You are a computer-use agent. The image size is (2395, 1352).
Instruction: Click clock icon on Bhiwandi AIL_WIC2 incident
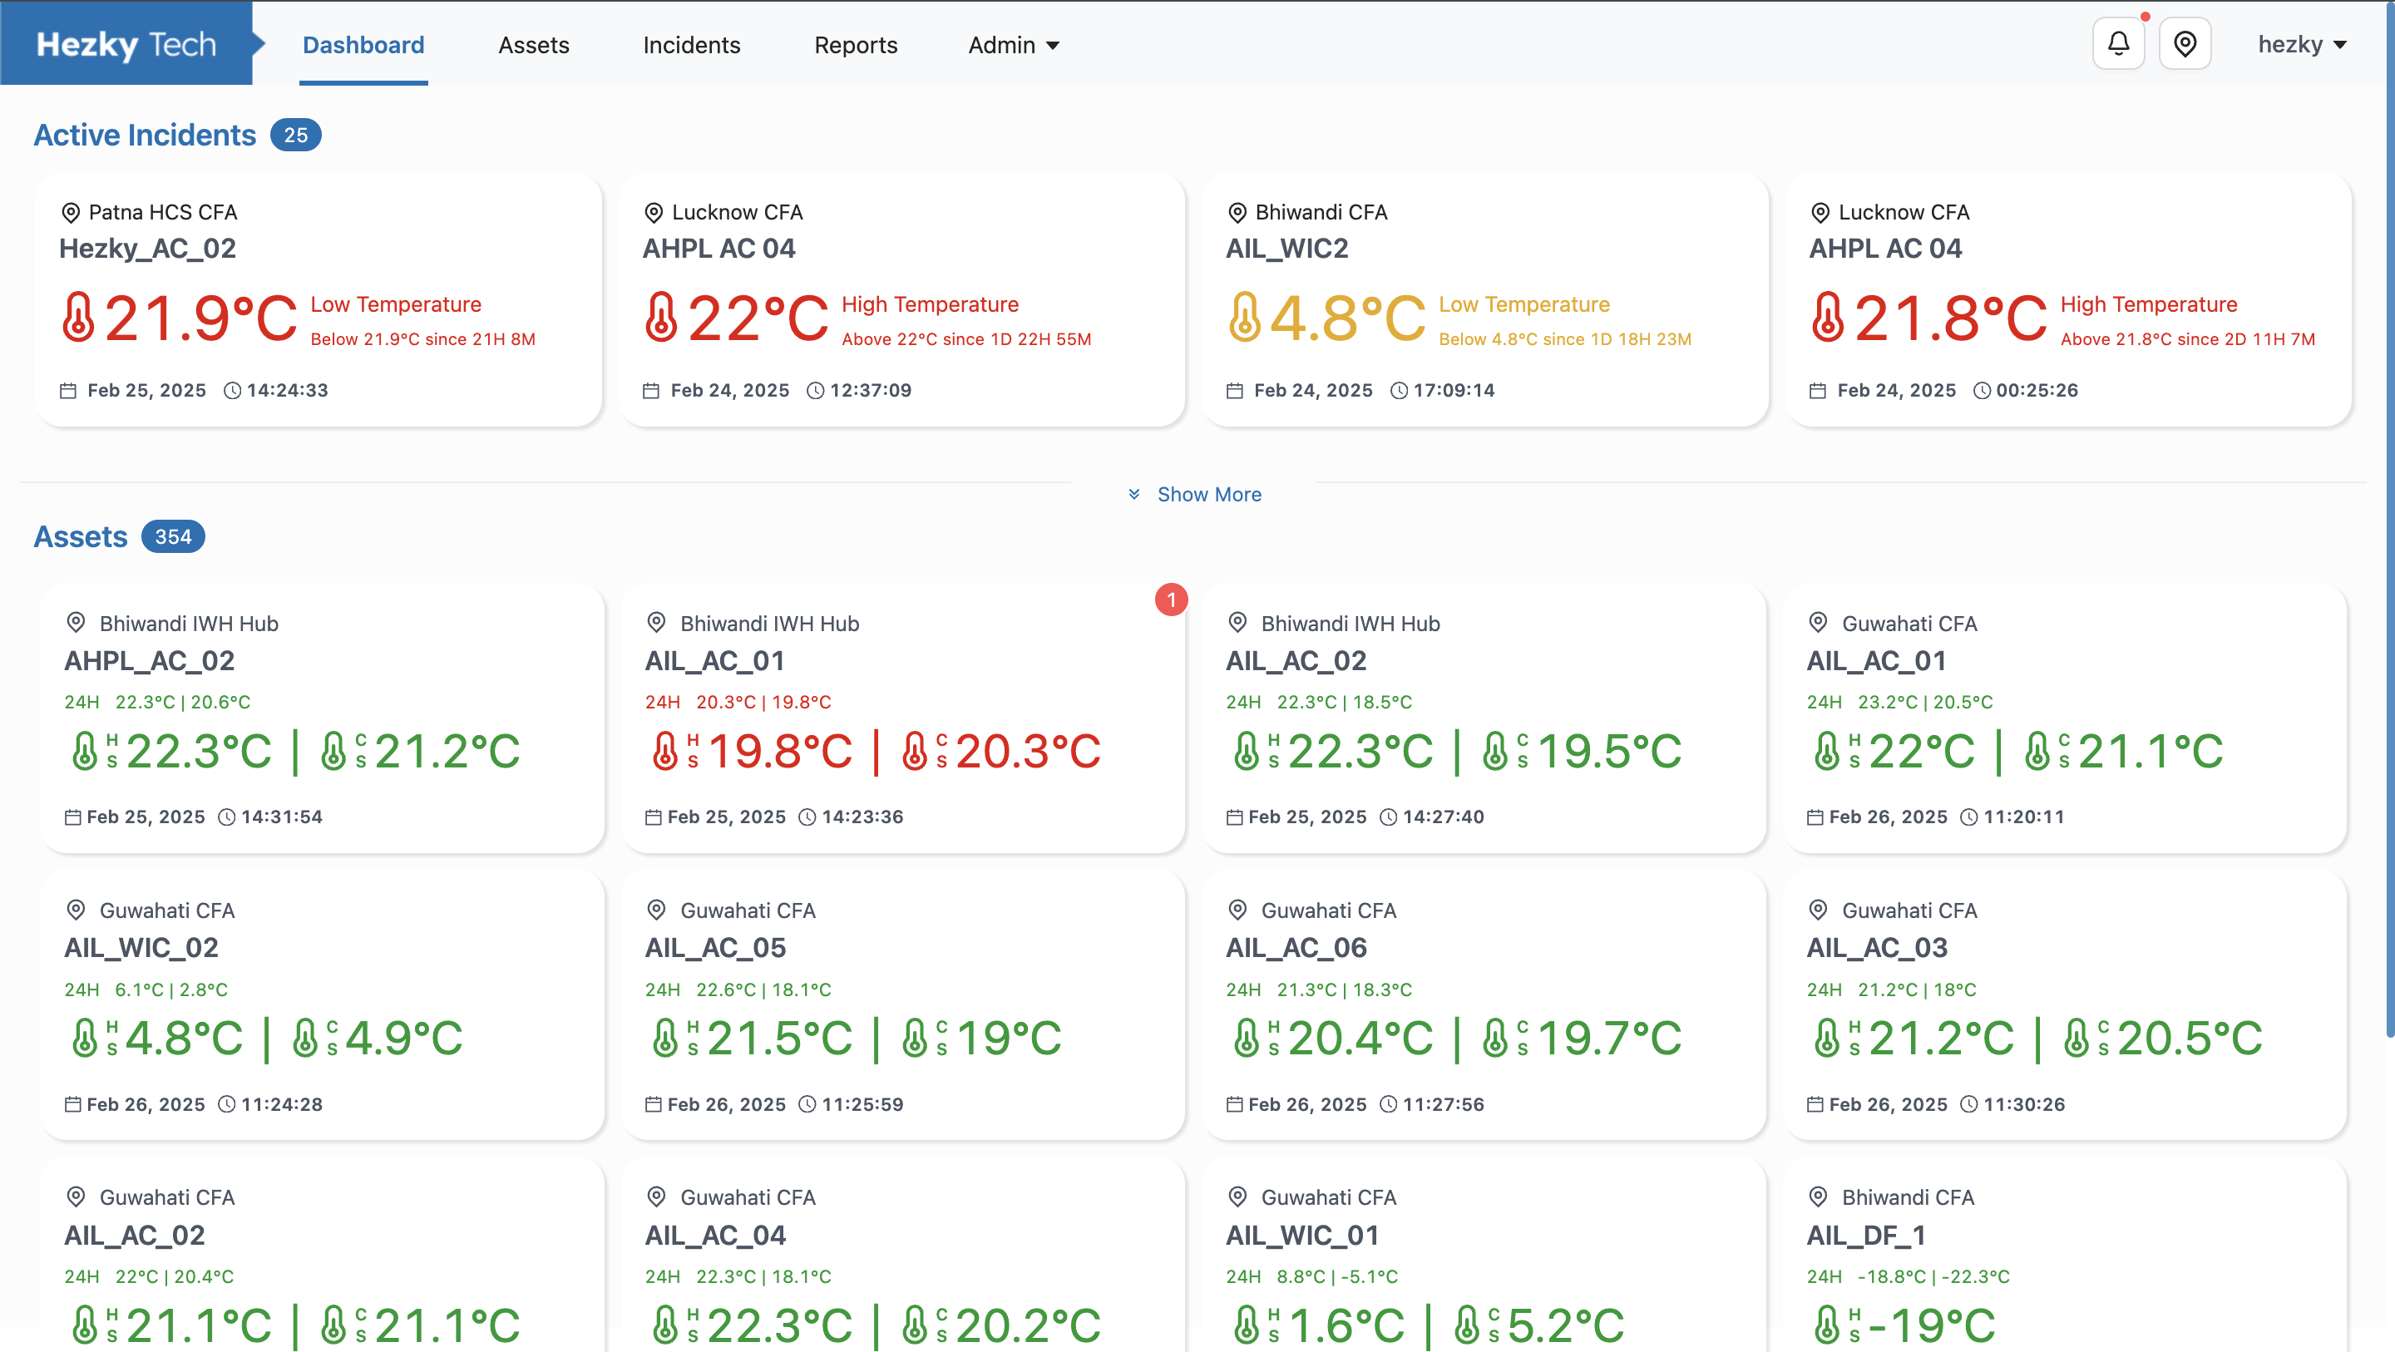coord(1398,391)
